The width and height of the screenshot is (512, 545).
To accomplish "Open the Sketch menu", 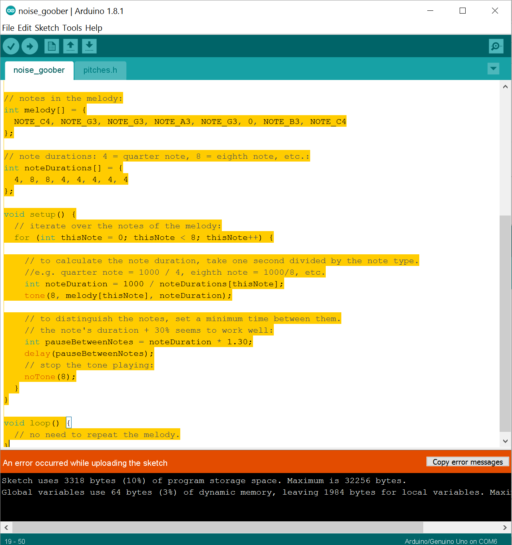I will (47, 28).
